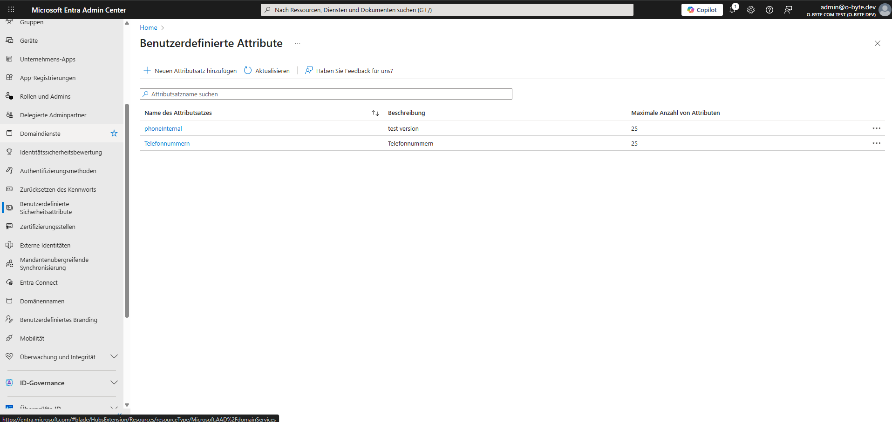
Task: Open the Copilot button
Action: (x=702, y=10)
